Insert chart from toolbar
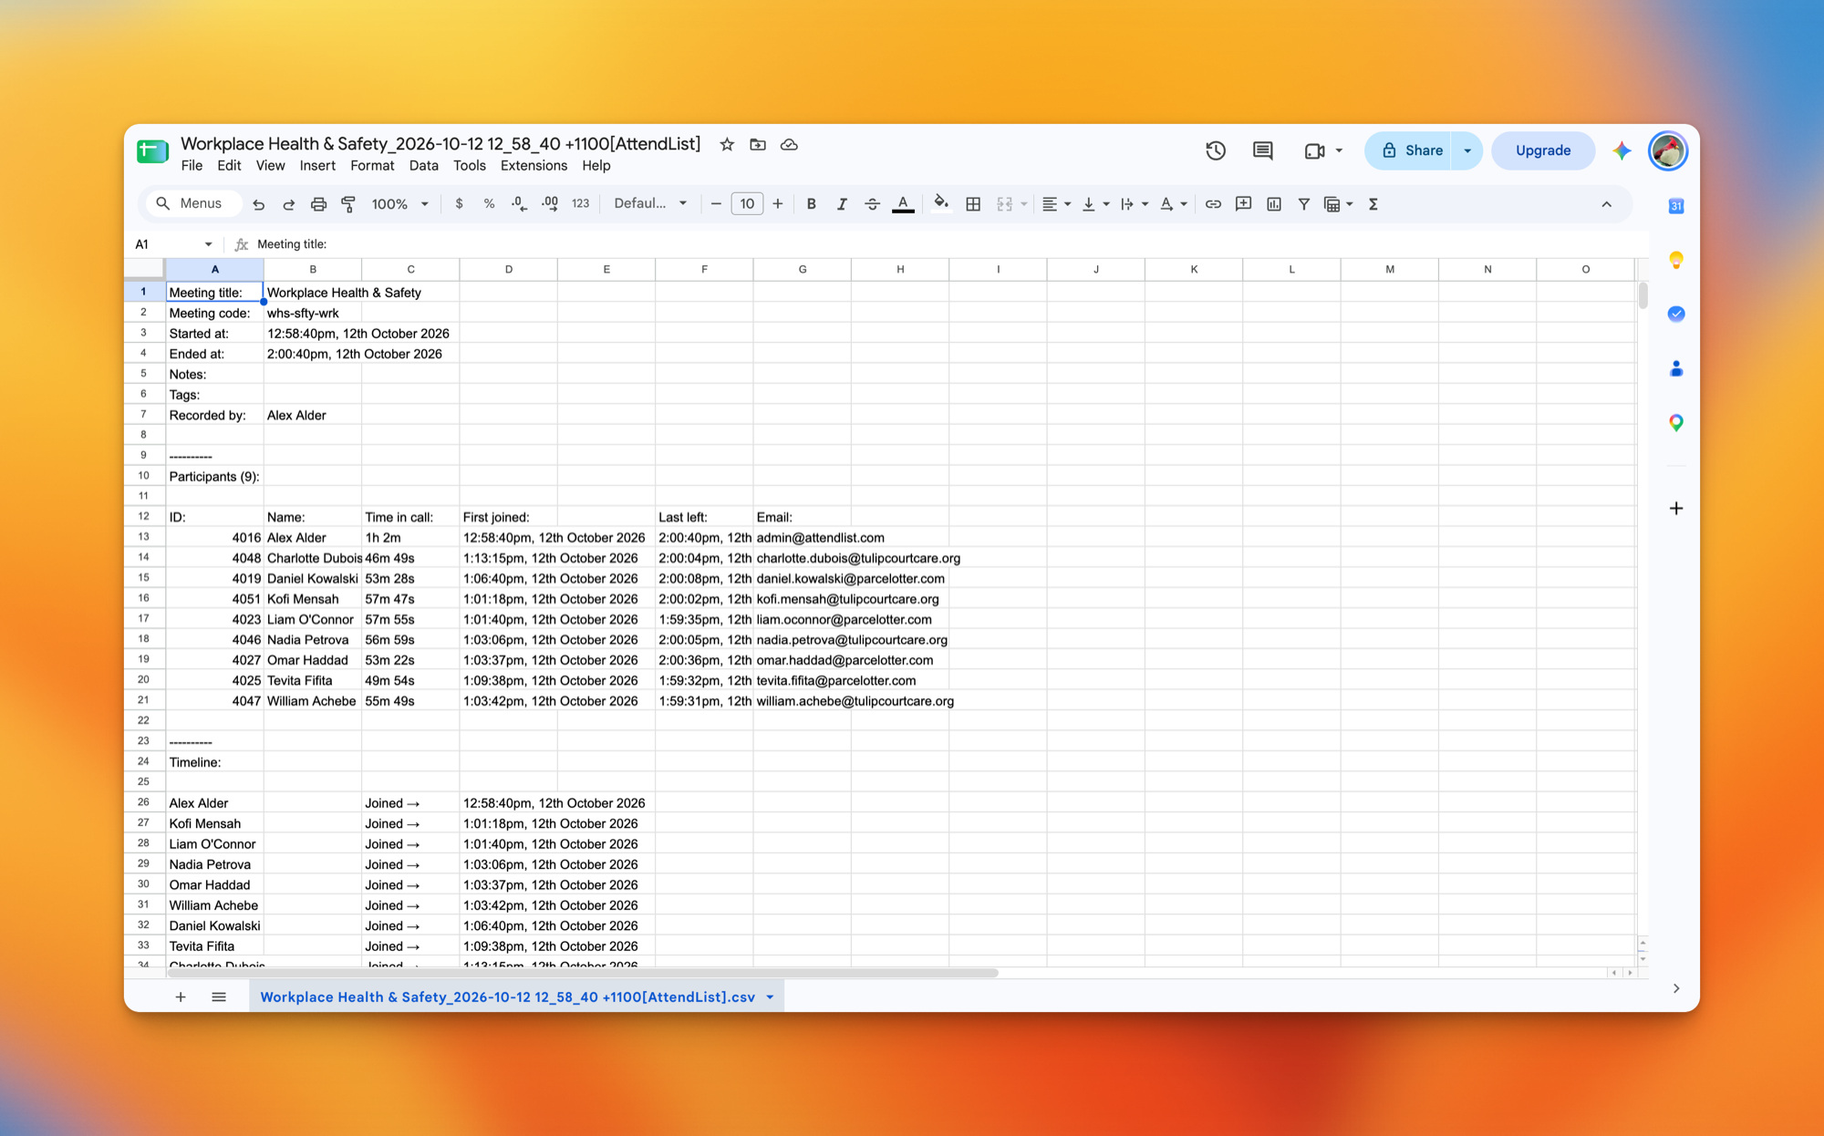Viewport: 1824px width, 1136px height. point(1274,204)
